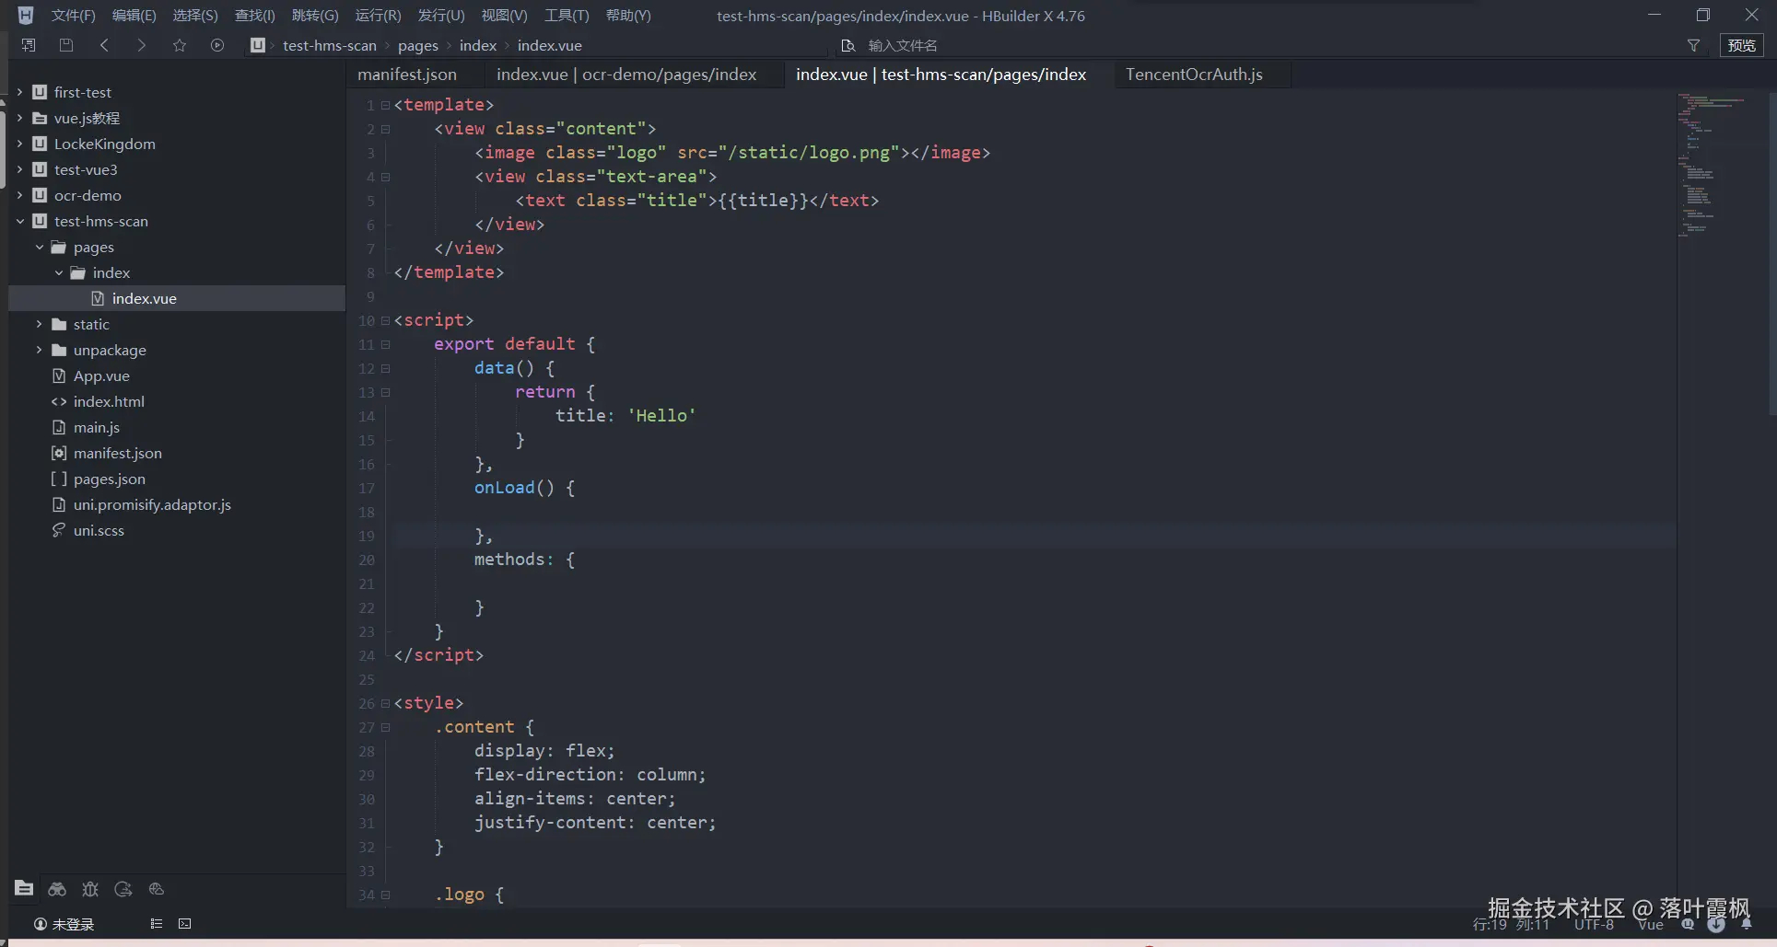The image size is (1777, 947).
Task: Click the 未登录 login link
Action: [x=73, y=924]
